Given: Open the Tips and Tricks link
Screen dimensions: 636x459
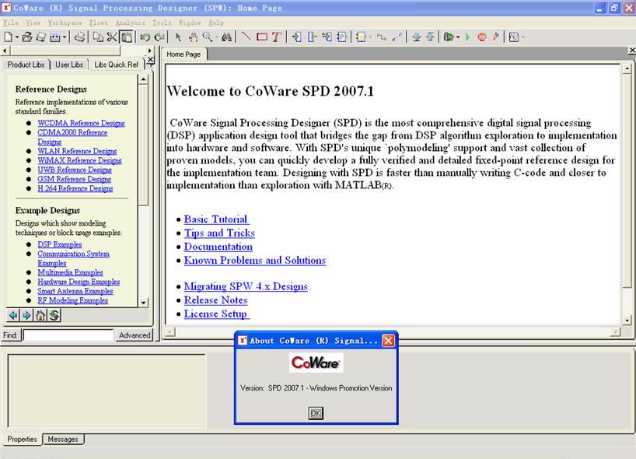Looking at the screenshot, I should 219,233.
